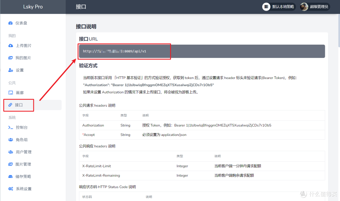Click the page vertical scrollbar
The image size is (340, 201).
(x=339, y=30)
